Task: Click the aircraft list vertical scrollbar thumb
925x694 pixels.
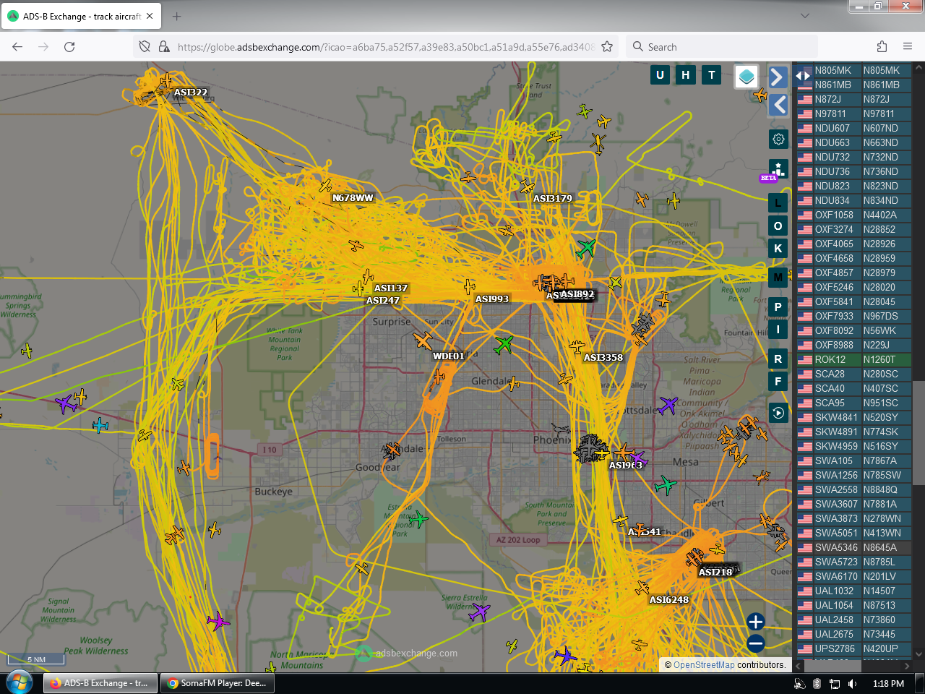Action: click(x=918, y=432)
